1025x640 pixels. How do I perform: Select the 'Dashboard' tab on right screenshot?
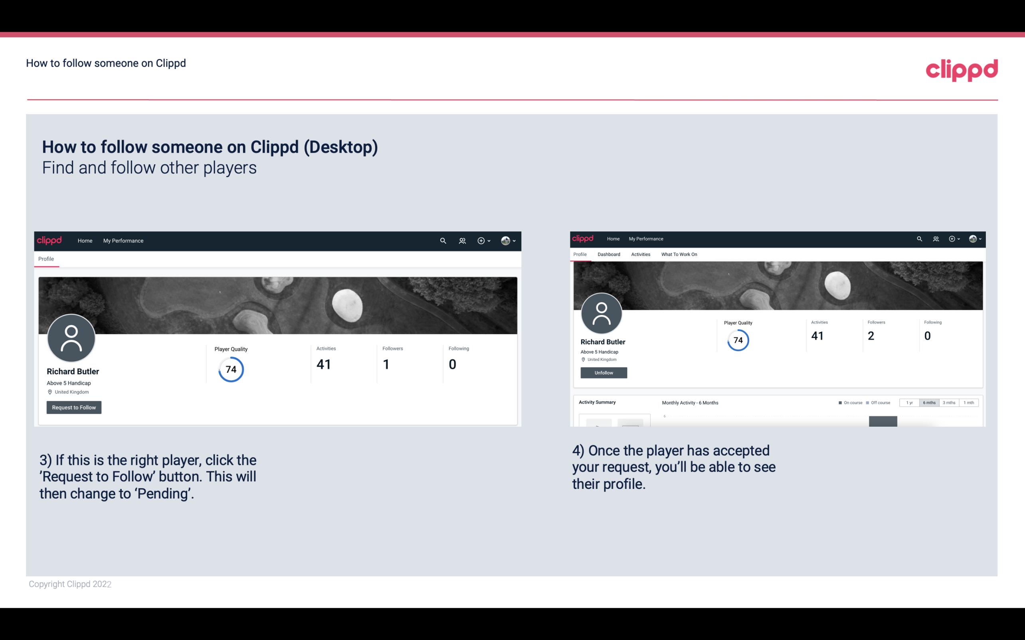609,254
